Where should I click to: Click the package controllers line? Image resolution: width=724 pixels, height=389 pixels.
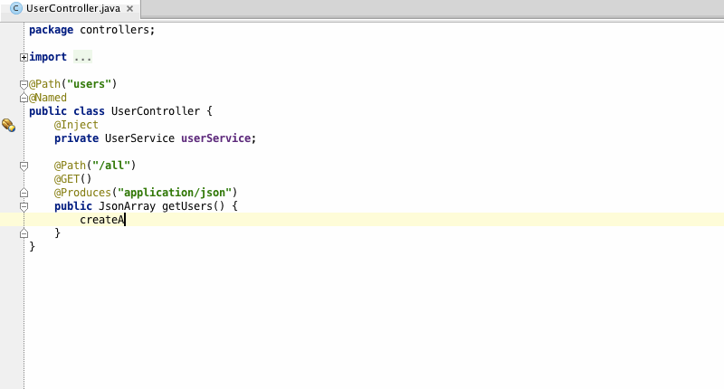coord(91,30)
